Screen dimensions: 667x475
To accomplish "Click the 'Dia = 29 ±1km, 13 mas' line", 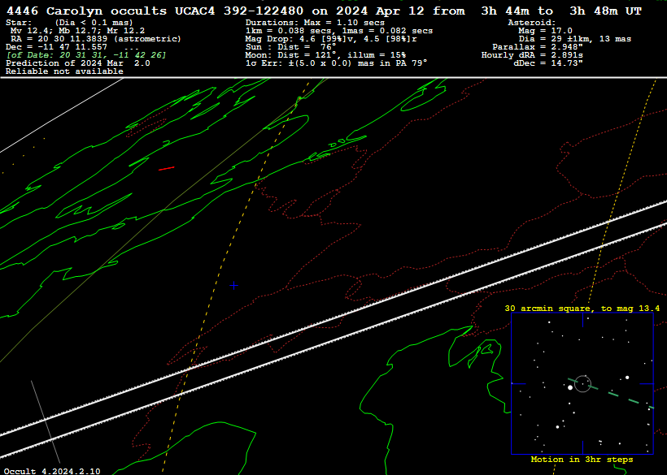I will tap(575, 39).
